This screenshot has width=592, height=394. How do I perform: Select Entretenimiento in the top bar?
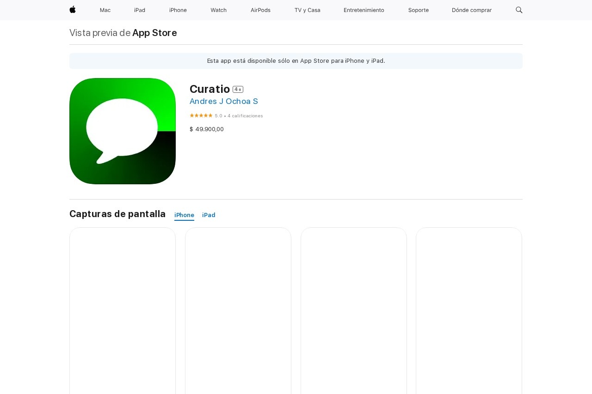[364, 10]
